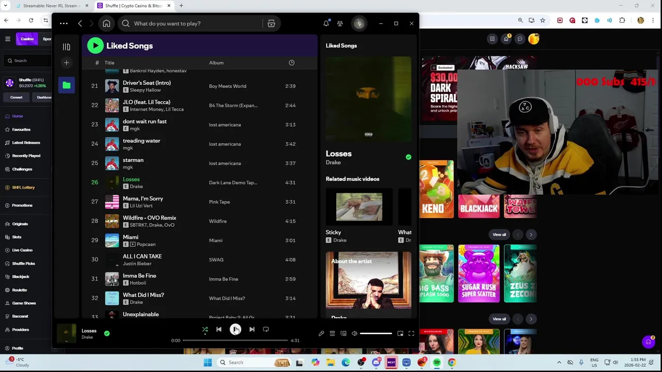Image resolution: width=662 pixels, height=372 pixels.
Task: Open the Spotify three-dots menu
Action: coord(64,23)
